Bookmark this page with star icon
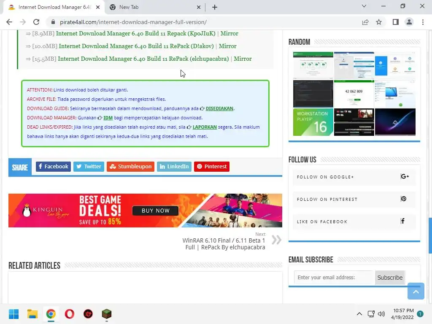This screenshot has width=432, height=324. 379,22
